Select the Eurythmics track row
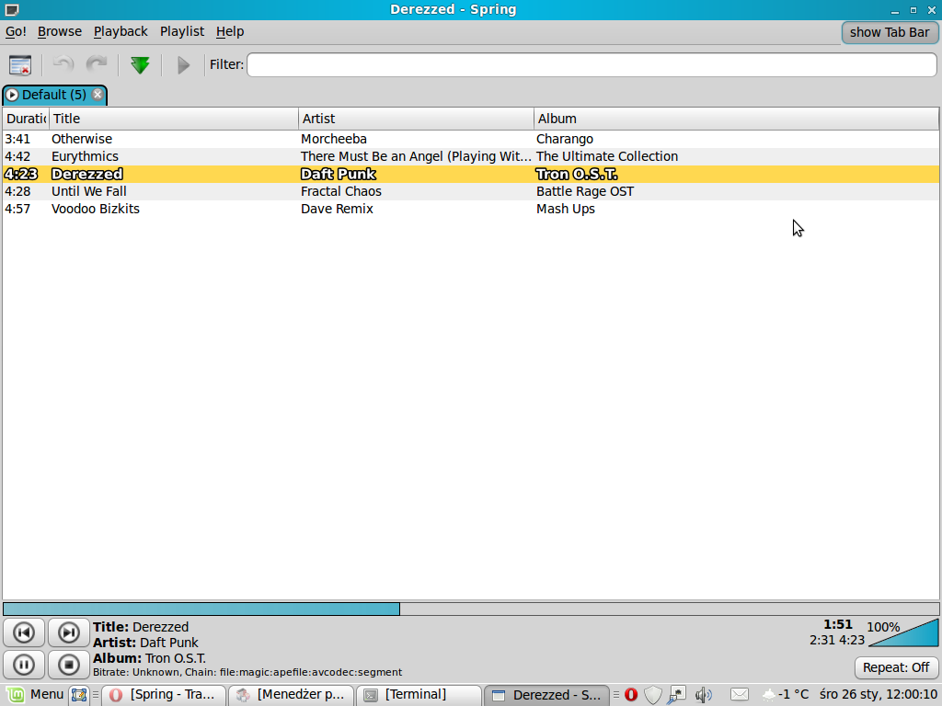Image resolution: width=942 pixels, height=706 pixels. (x=471, y=156)
